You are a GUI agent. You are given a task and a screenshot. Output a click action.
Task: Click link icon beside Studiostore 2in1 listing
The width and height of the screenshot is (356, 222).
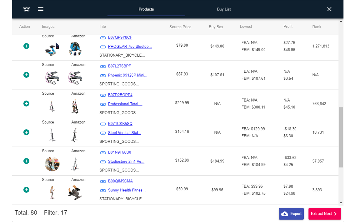tap(103, 162)
